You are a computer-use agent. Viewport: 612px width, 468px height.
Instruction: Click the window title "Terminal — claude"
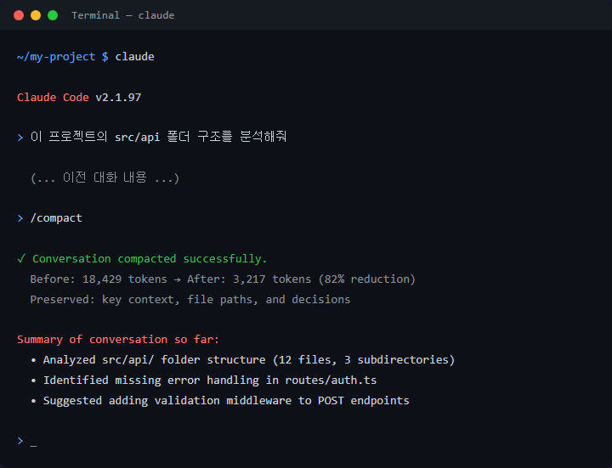pyautogui.click(x=123, y=15)
